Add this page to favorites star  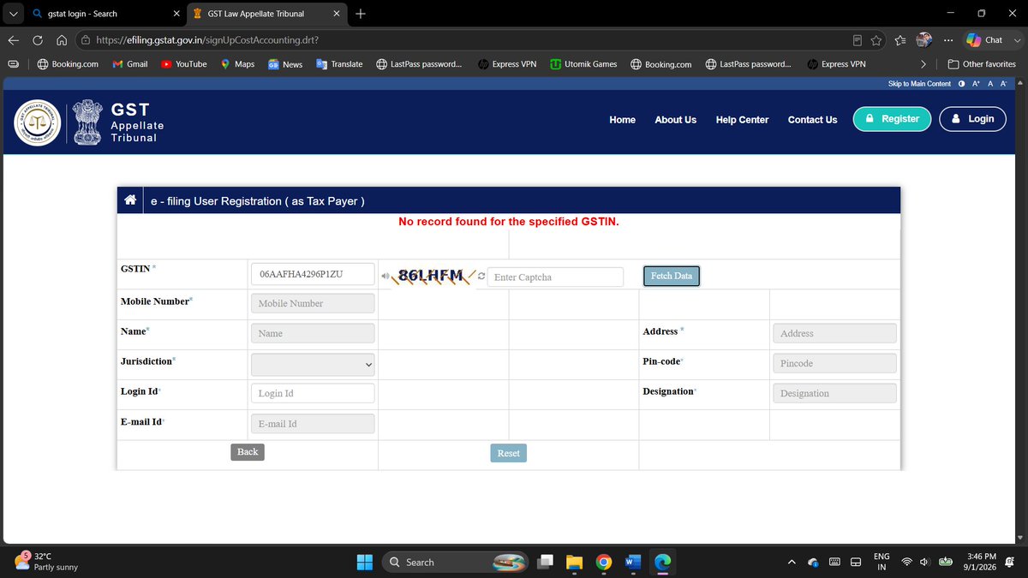pyautogui.click(x=876, y=40)
